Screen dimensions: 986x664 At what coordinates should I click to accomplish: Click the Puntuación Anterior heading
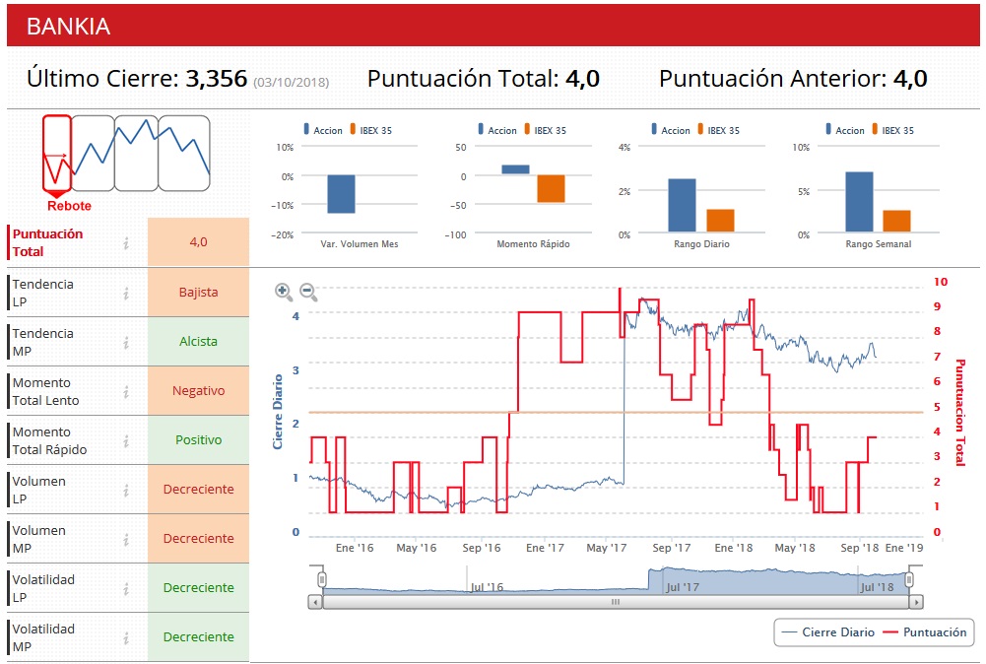pyautogui.click(x=772, y=79)
